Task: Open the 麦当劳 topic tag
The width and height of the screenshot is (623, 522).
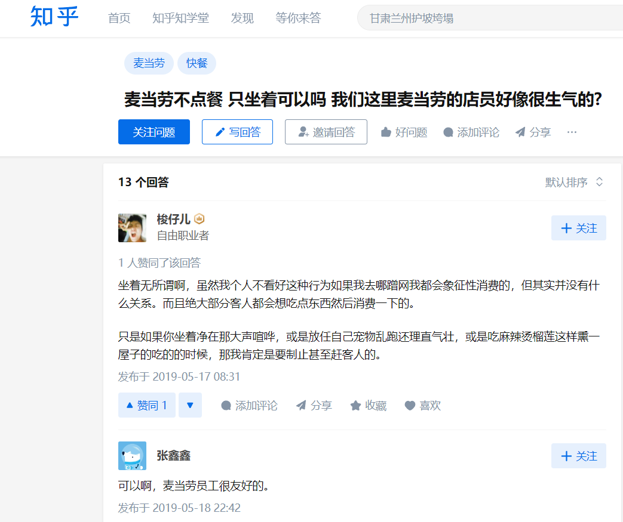Action: [x=149, y=63]
